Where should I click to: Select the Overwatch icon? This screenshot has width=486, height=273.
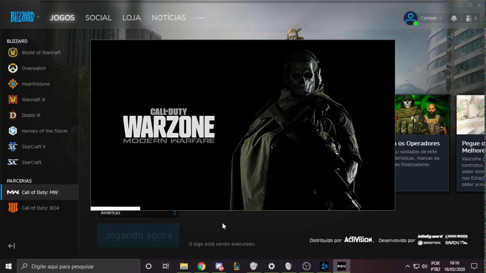[x=13, y=68]
